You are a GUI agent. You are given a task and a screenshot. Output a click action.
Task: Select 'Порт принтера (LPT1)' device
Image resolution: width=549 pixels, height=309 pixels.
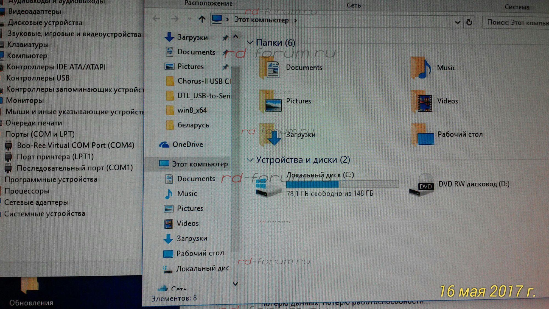click(55, 157)
